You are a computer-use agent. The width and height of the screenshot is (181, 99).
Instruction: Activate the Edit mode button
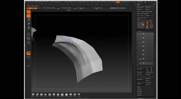[29, 12]
